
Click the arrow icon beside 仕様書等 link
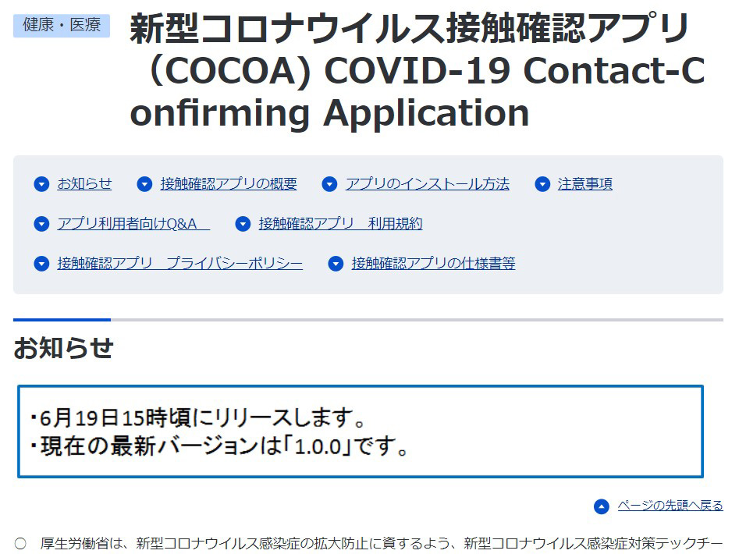click(x=336, y=264)
